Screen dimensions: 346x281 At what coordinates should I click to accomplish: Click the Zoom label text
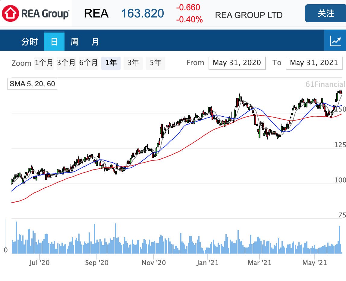(x=21, y=63)
